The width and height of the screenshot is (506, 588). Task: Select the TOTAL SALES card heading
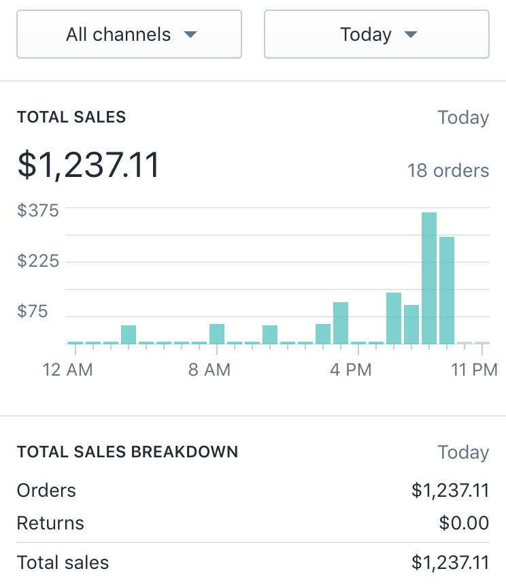(x=71, y=117)
